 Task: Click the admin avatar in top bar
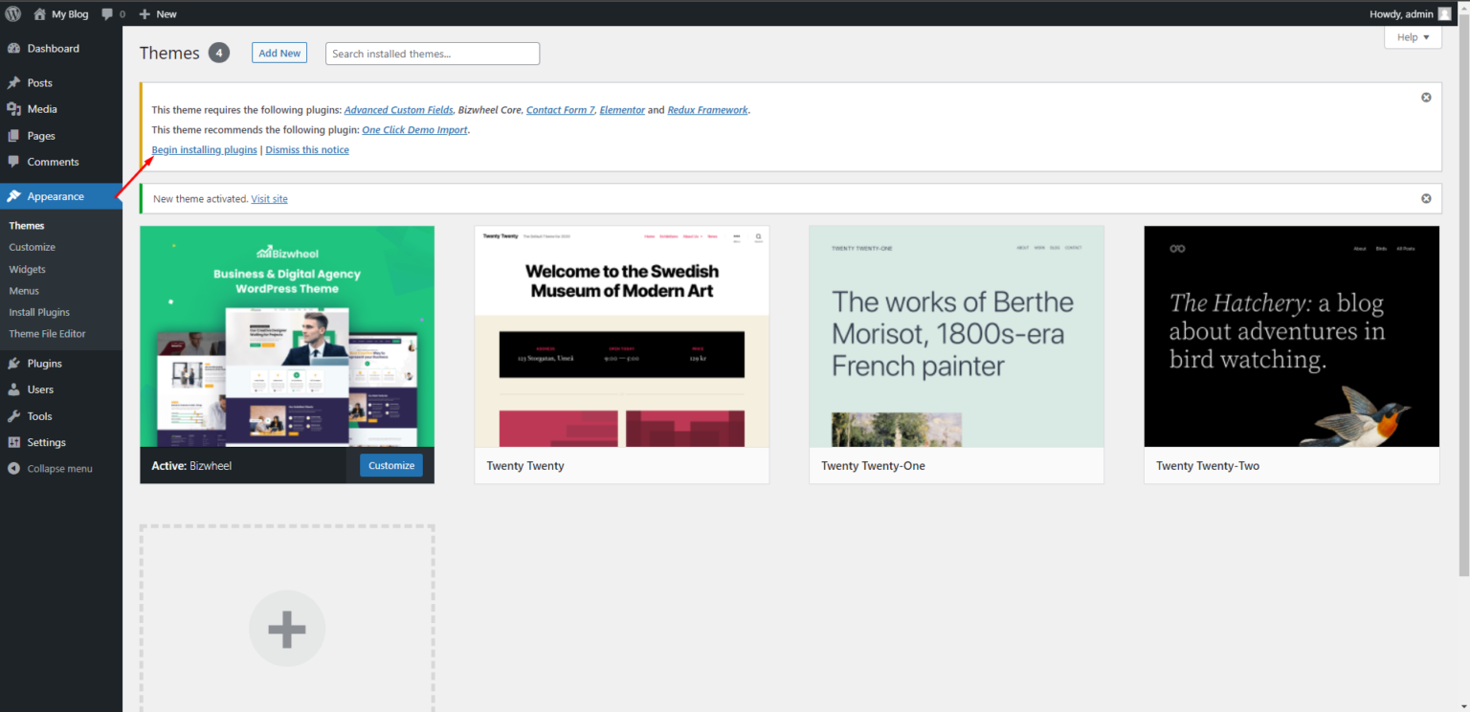point(1444,13)
